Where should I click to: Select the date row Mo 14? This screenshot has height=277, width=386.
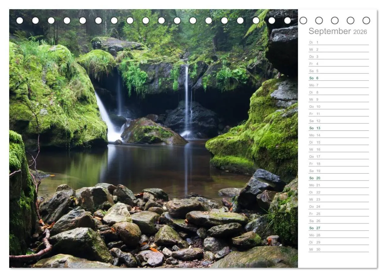pos(339,135)
